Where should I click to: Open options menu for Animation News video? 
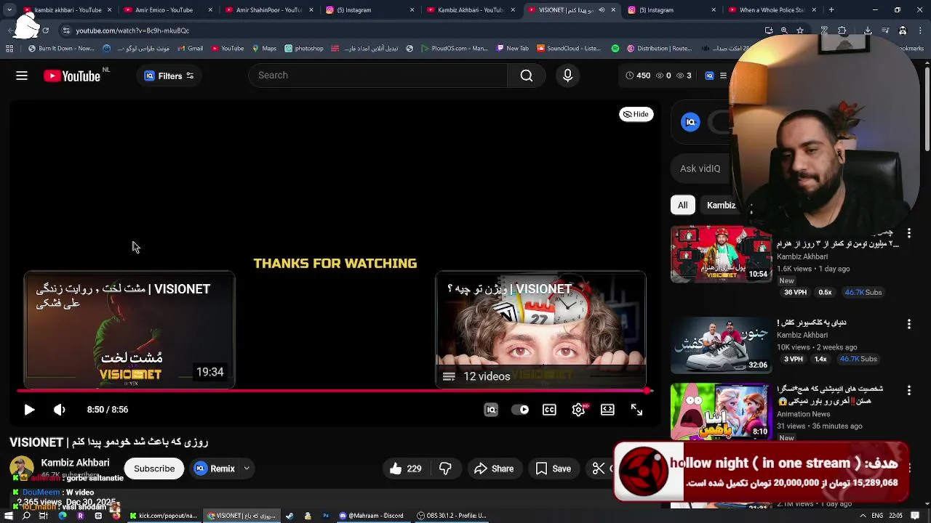point(908,390)
